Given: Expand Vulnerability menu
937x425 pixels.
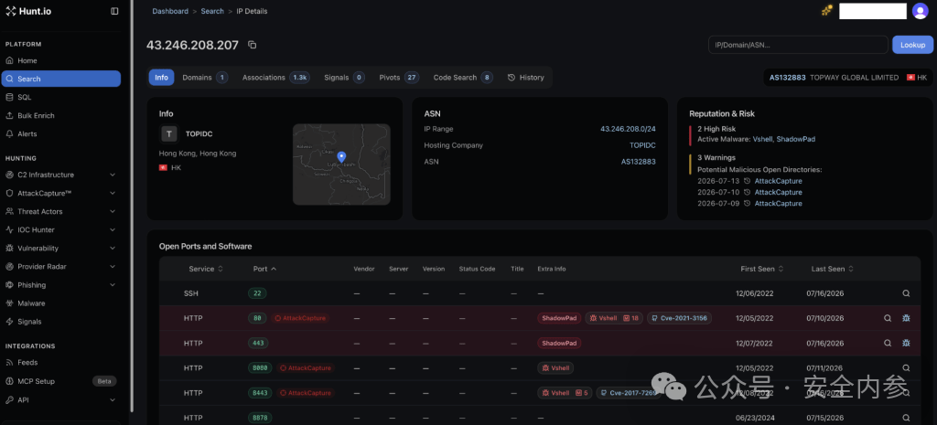Looking at the screenshot, I should 61,249.
